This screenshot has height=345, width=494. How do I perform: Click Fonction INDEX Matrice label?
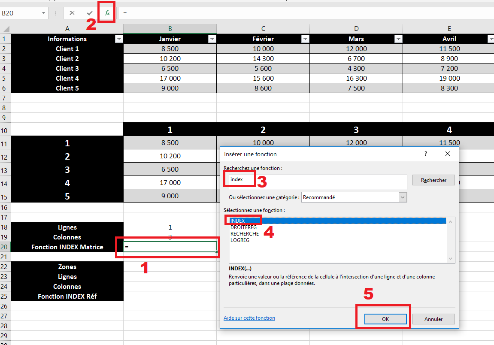tap(67, 247)
